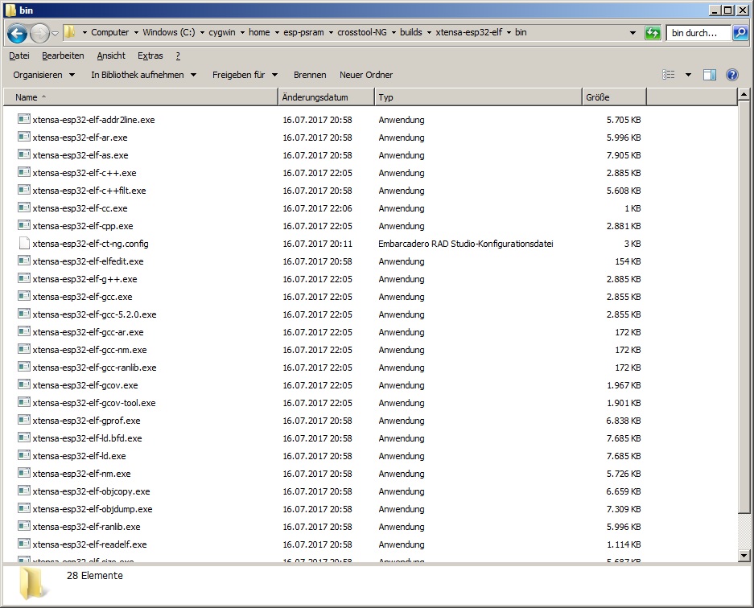The height and width of the screenshot is (608, 754).
Task: Select the icon of xtensa-esp32-elf-ar.exe
Action: coord(24,137)
